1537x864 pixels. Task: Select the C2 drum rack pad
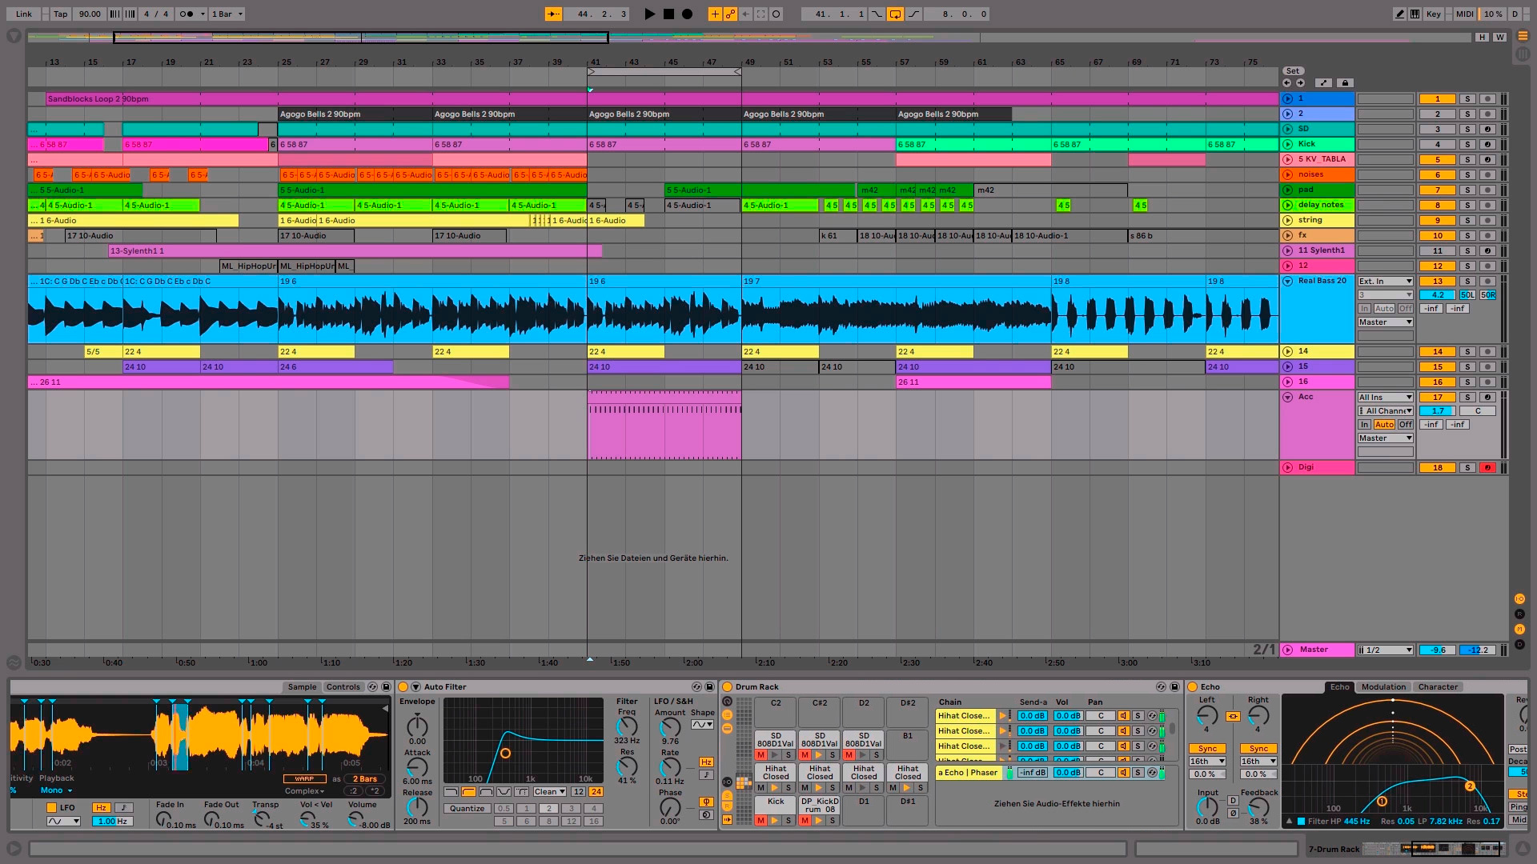[776, 712]
